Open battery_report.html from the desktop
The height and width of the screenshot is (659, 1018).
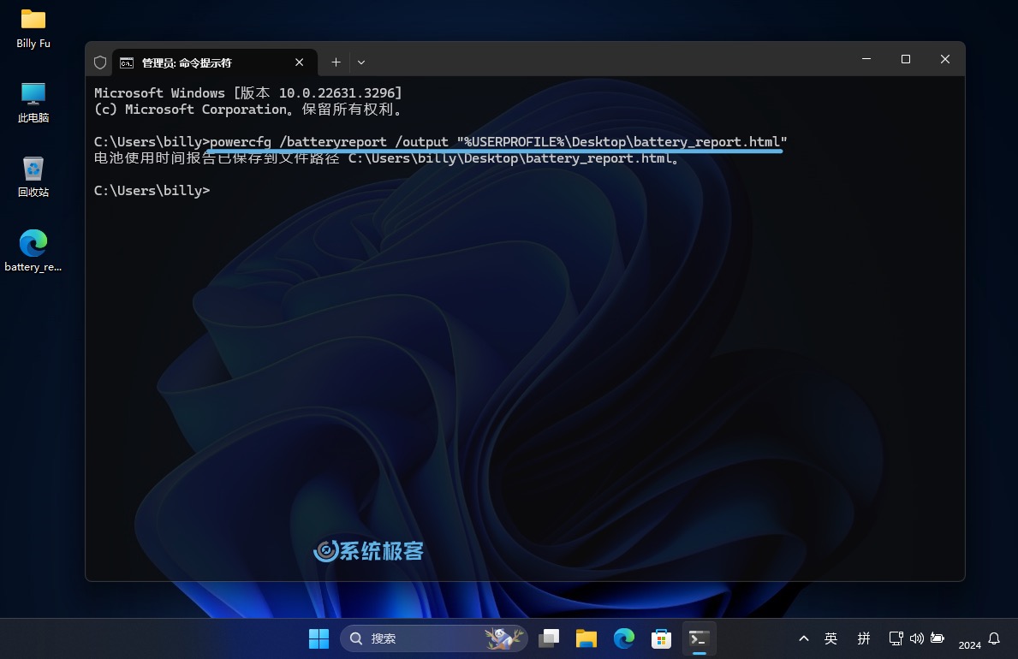pos(33,248)
